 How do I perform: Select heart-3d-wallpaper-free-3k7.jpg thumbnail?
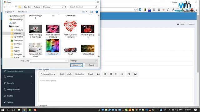tap(35, 29)
